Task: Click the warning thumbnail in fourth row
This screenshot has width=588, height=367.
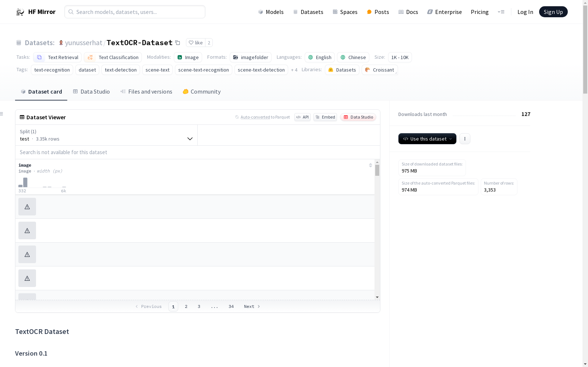Action: click(27, 278)
